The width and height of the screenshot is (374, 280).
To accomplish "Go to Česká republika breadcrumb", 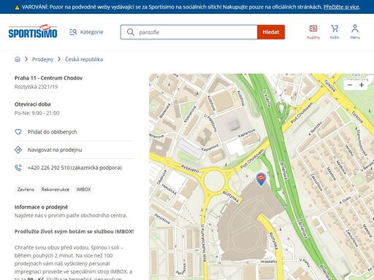I will [x=84, y=59].
